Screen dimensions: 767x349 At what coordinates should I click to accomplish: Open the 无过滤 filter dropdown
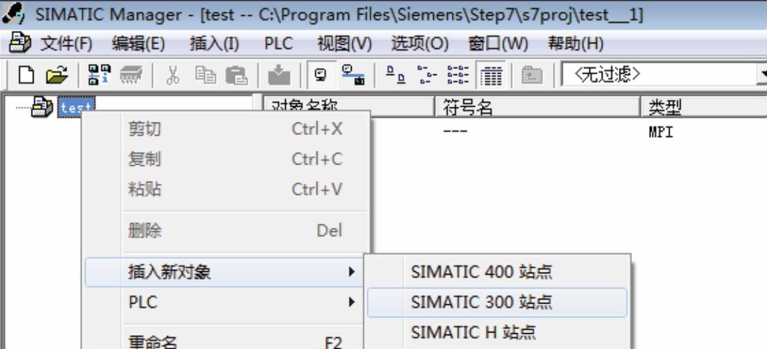pyautogui.click(x=762, y=75)
